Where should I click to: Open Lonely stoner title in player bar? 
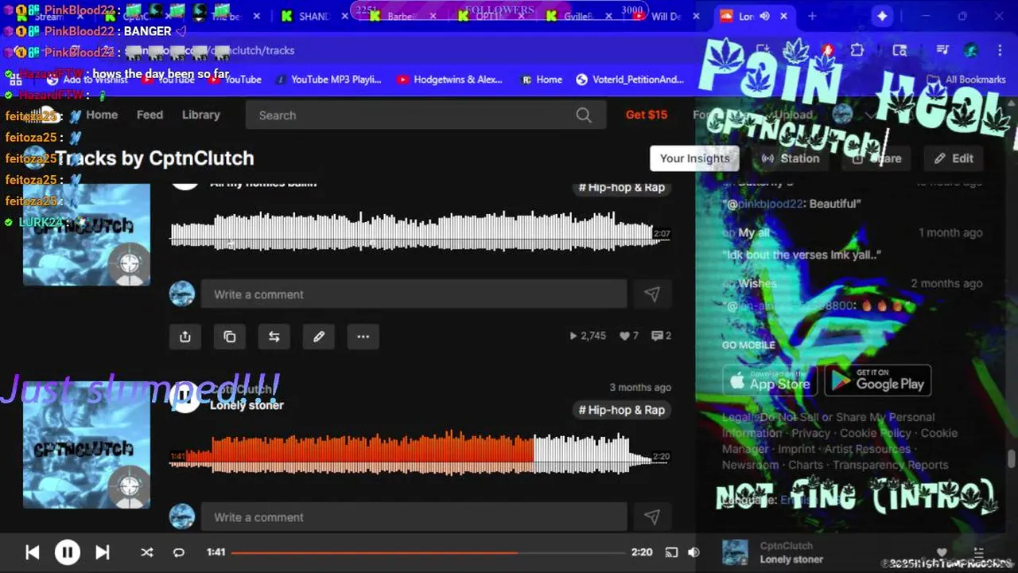coord(791,559)
